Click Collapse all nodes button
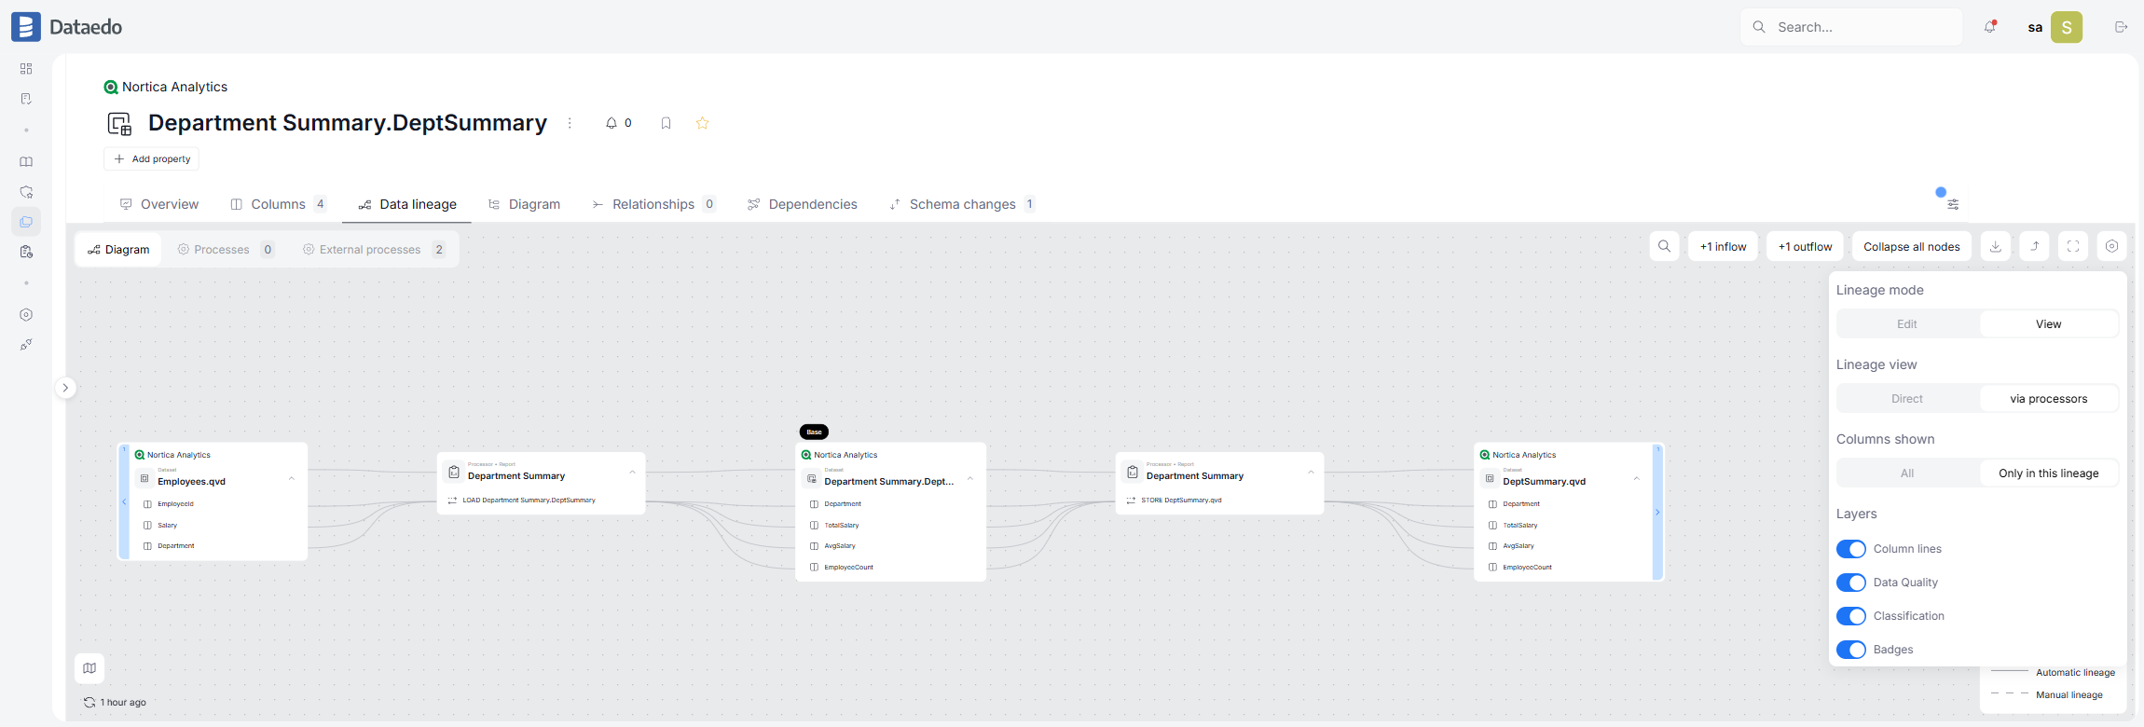 click(x=1912, y=246)
